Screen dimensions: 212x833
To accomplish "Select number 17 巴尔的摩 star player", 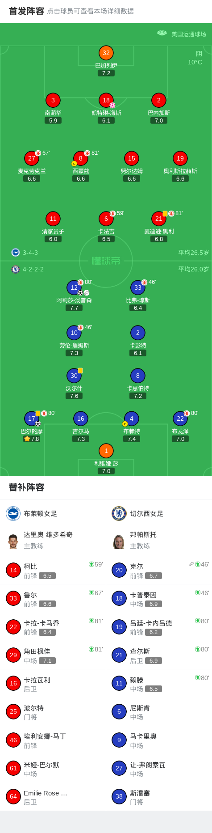I will coord(32,419).
